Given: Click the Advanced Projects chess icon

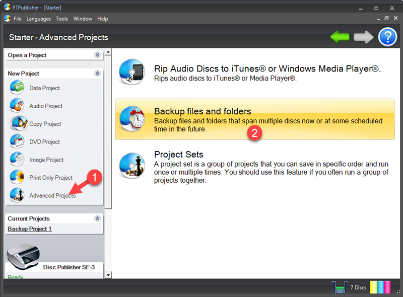Looking at the screenshot, I should coord(17,195).
